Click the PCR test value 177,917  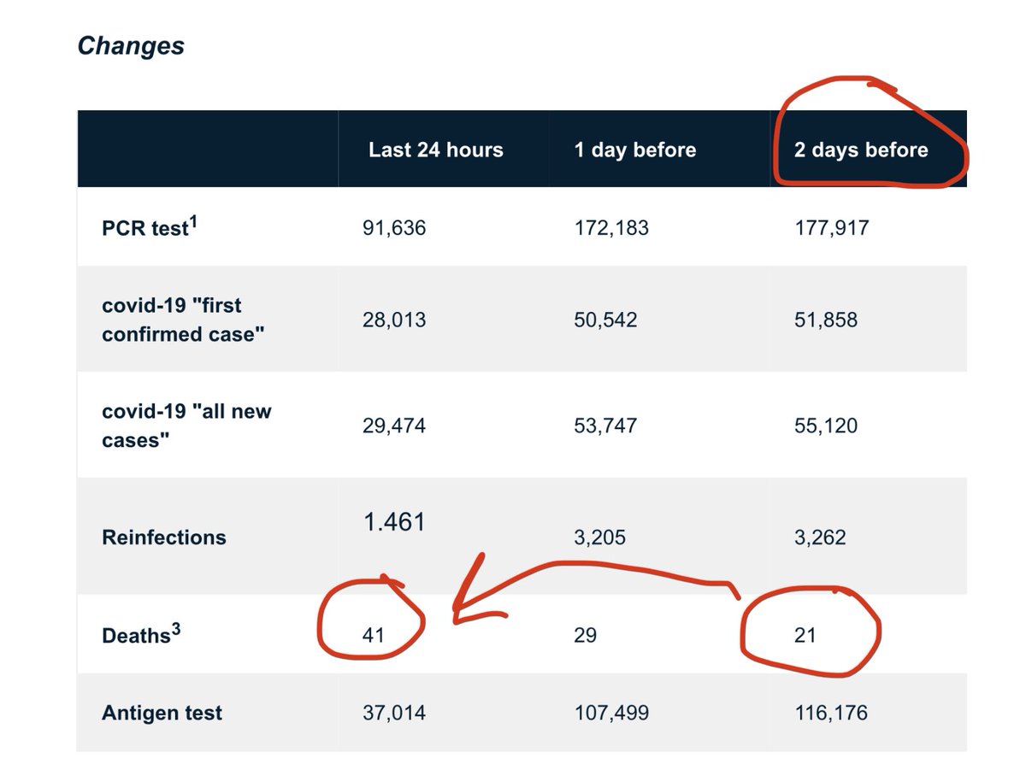pyautogui.click(x=831, y=228)
